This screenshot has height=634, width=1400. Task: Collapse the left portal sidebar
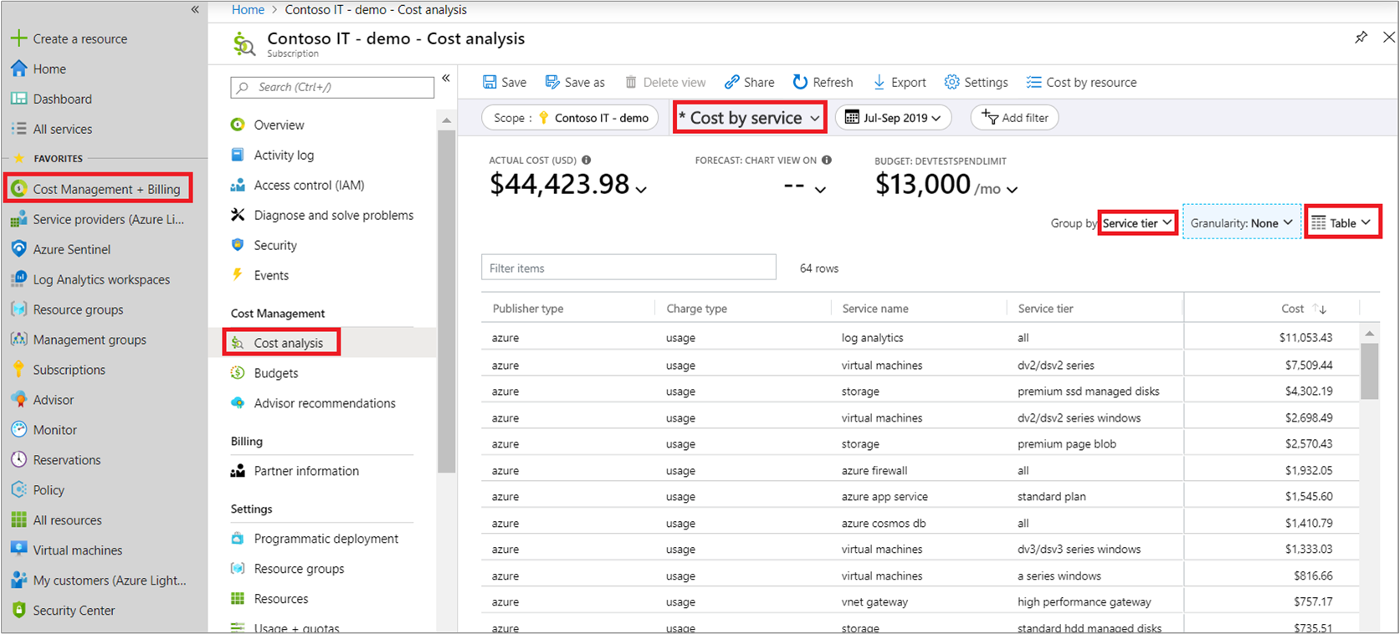coord(195,10)
